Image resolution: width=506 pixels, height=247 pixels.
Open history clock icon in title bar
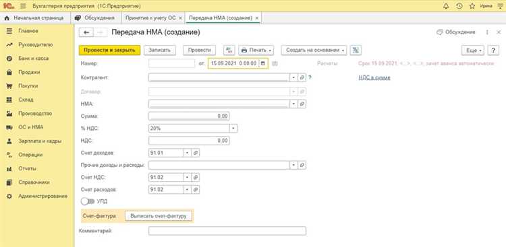(459, 6)
